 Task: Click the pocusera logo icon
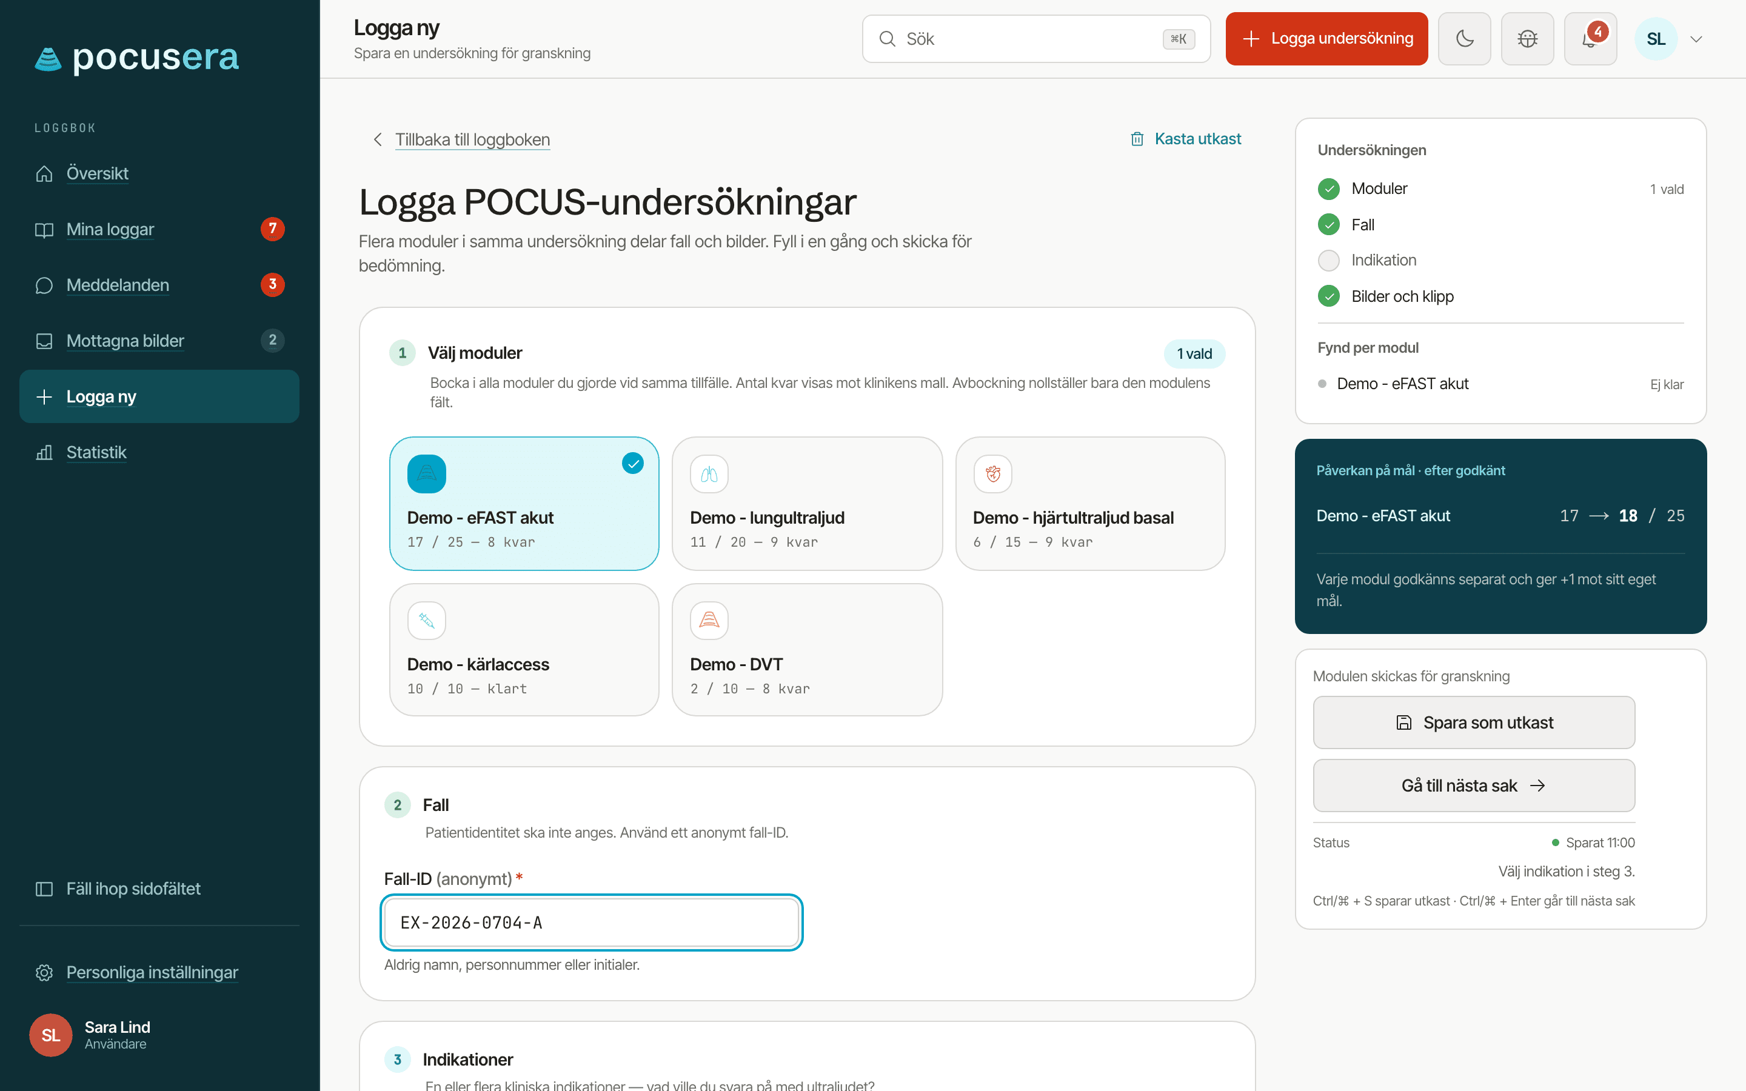click(x=48, y=59)
